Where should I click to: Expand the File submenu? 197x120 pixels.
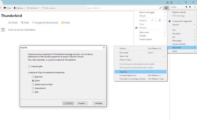coord(182,30)
